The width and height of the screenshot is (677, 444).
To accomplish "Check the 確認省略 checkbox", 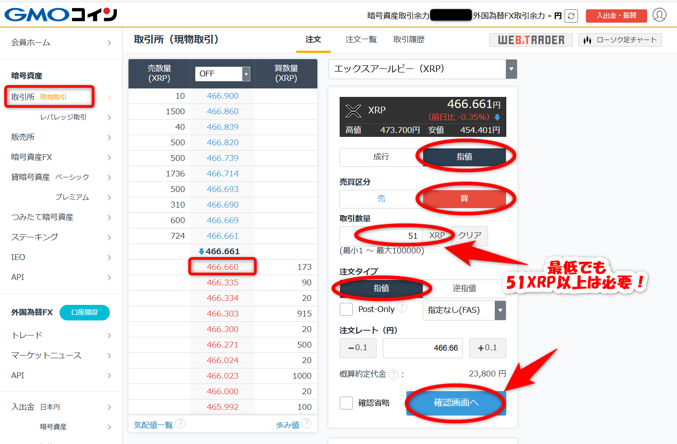I will click(x=346, y=403).
